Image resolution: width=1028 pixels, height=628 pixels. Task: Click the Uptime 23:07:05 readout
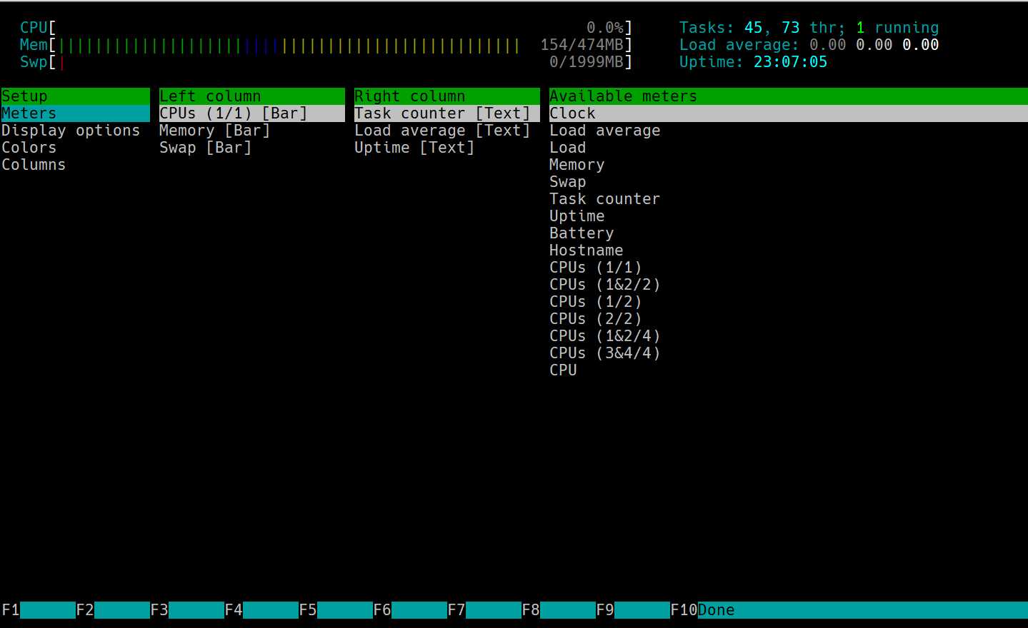(753, 63)
